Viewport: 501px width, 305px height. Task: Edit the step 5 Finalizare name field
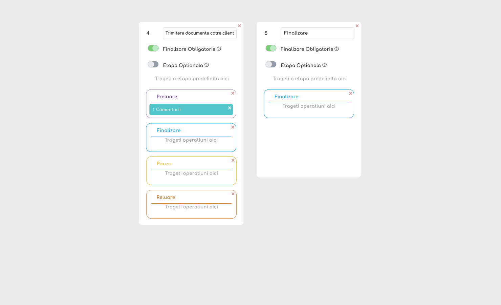318,33
